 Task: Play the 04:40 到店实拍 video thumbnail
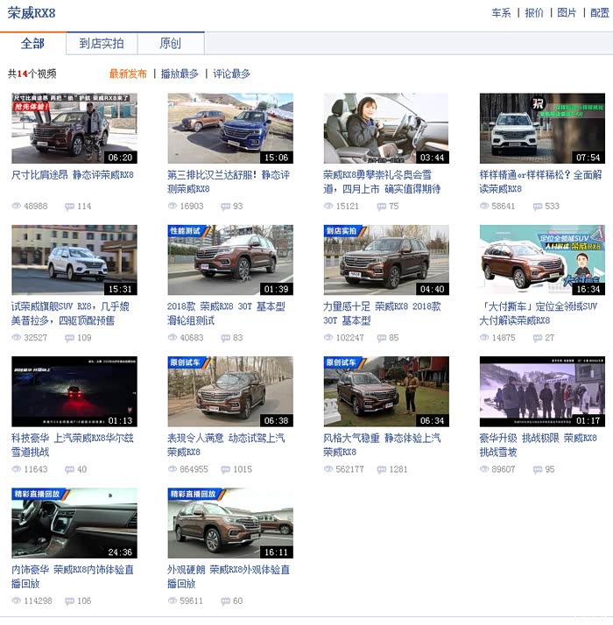coord(386,260)
